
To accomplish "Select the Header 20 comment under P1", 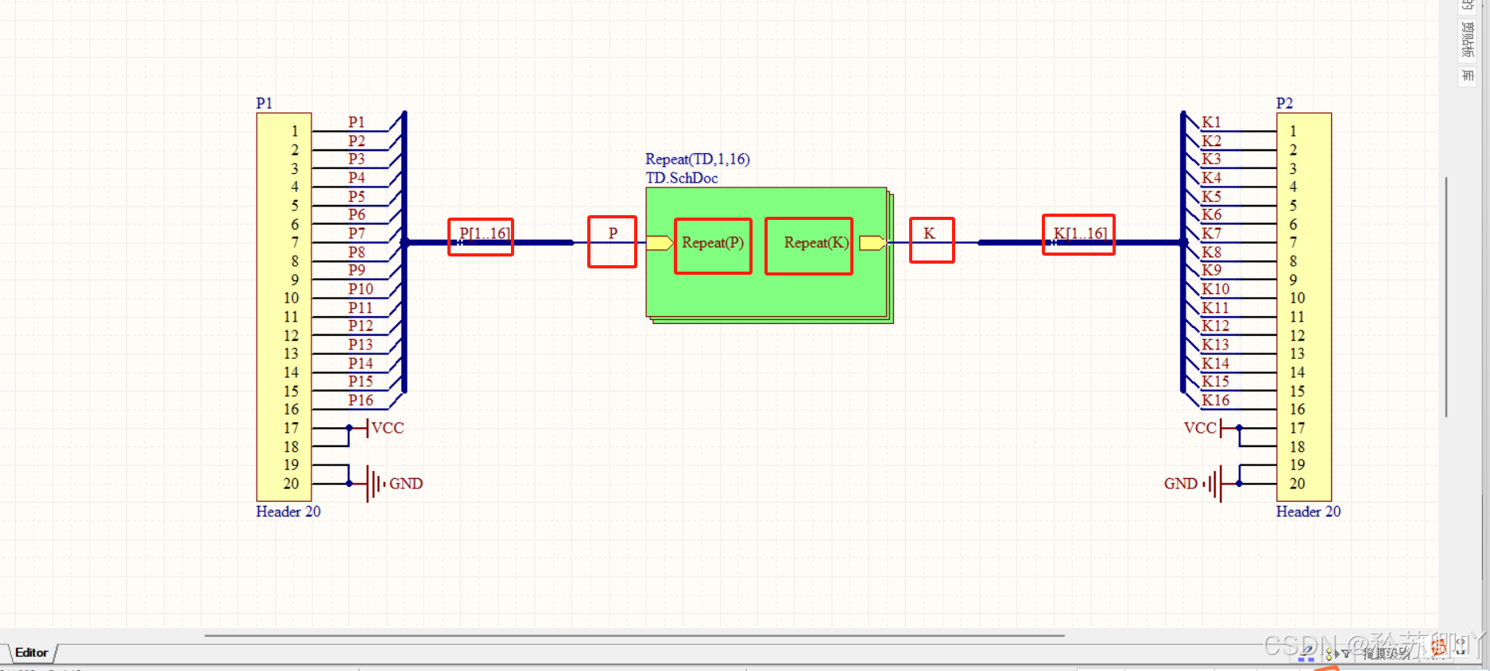I will pos(288,511).
